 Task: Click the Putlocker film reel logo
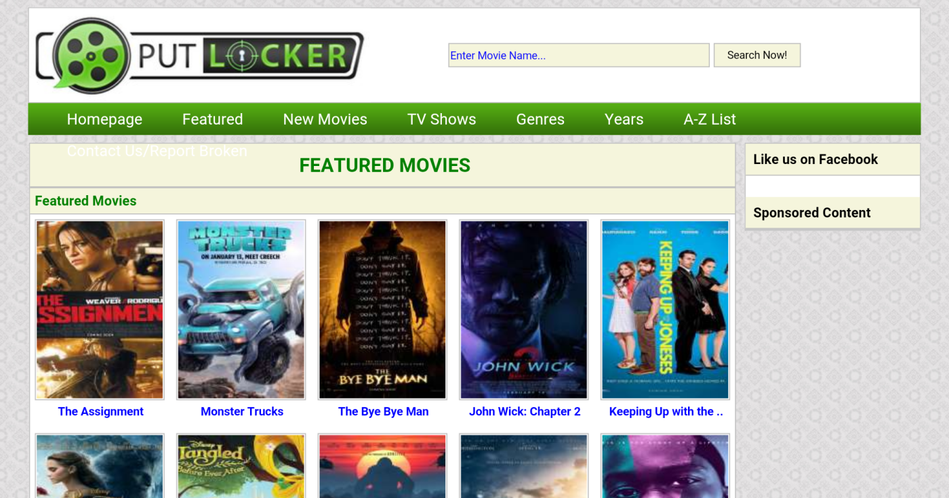pos(91,56)
